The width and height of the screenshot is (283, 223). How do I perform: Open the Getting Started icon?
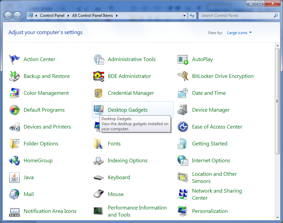182,144
